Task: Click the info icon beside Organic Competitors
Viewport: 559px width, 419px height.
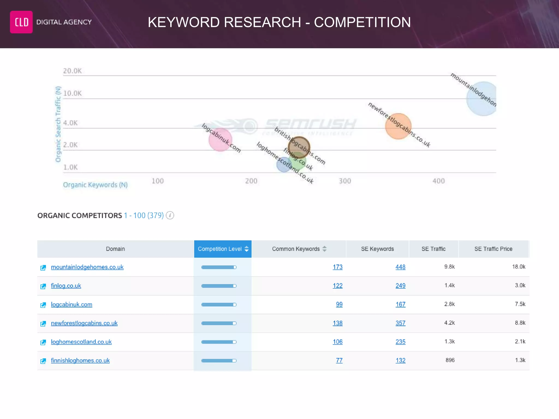Action: (170, 215)
